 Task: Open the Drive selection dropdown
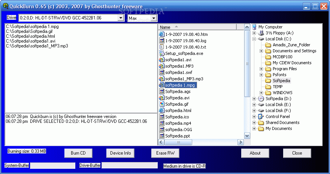click(121, 18)
